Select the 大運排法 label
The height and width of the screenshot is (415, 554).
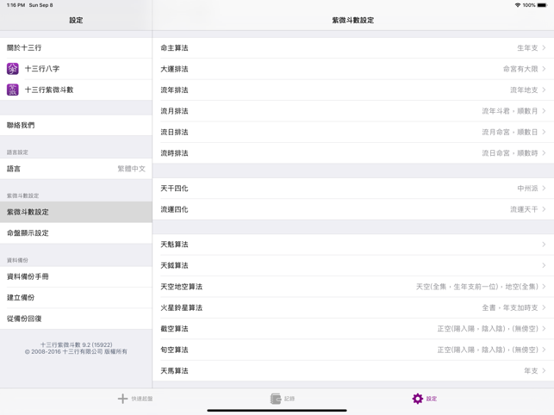click(174, 69)
